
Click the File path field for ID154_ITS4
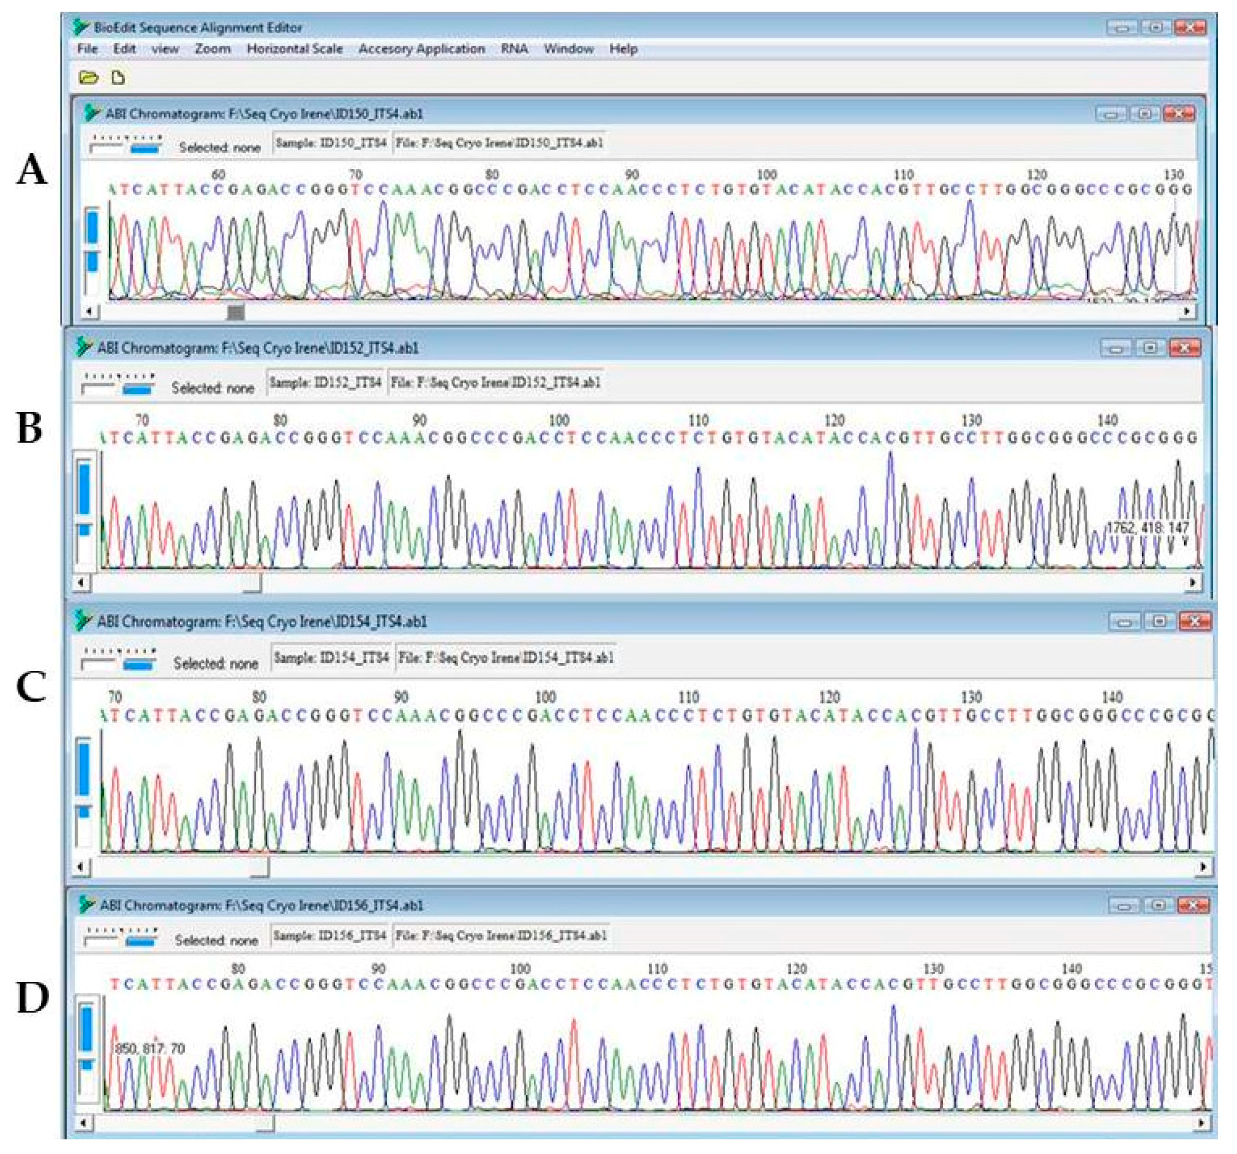pos(506,658)
